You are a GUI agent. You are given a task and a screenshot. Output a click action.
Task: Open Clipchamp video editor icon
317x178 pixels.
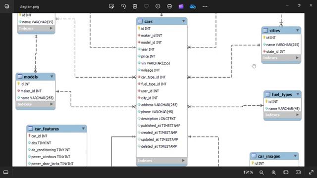coord(181,6)
